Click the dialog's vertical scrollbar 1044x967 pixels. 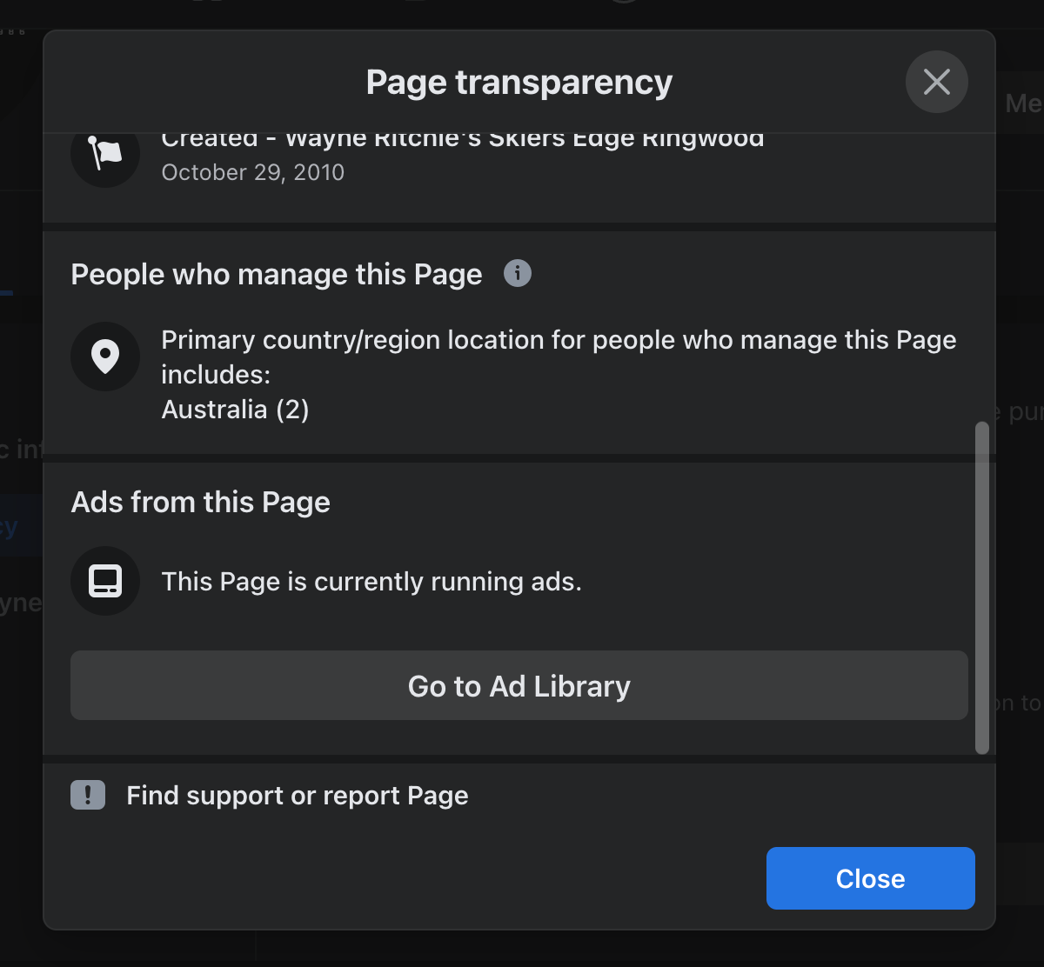click(x=982, y=588)
